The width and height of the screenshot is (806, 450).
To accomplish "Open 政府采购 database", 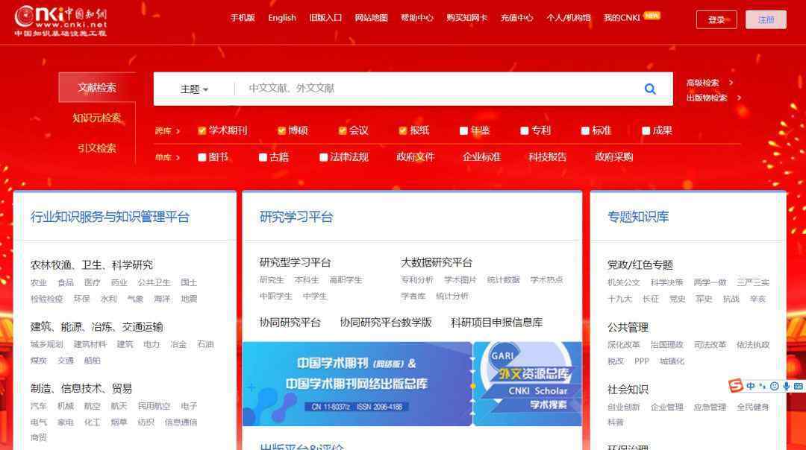I will point(613,157).
